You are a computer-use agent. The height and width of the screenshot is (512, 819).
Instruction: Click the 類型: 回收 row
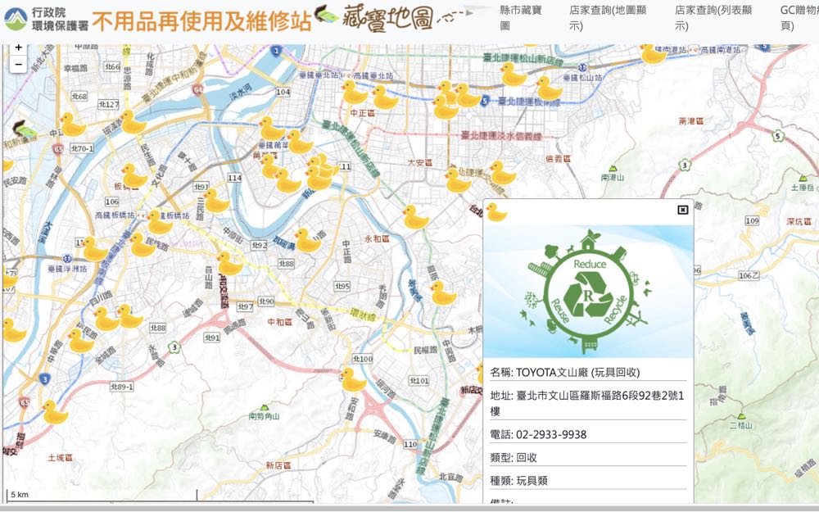click(587, 457)
